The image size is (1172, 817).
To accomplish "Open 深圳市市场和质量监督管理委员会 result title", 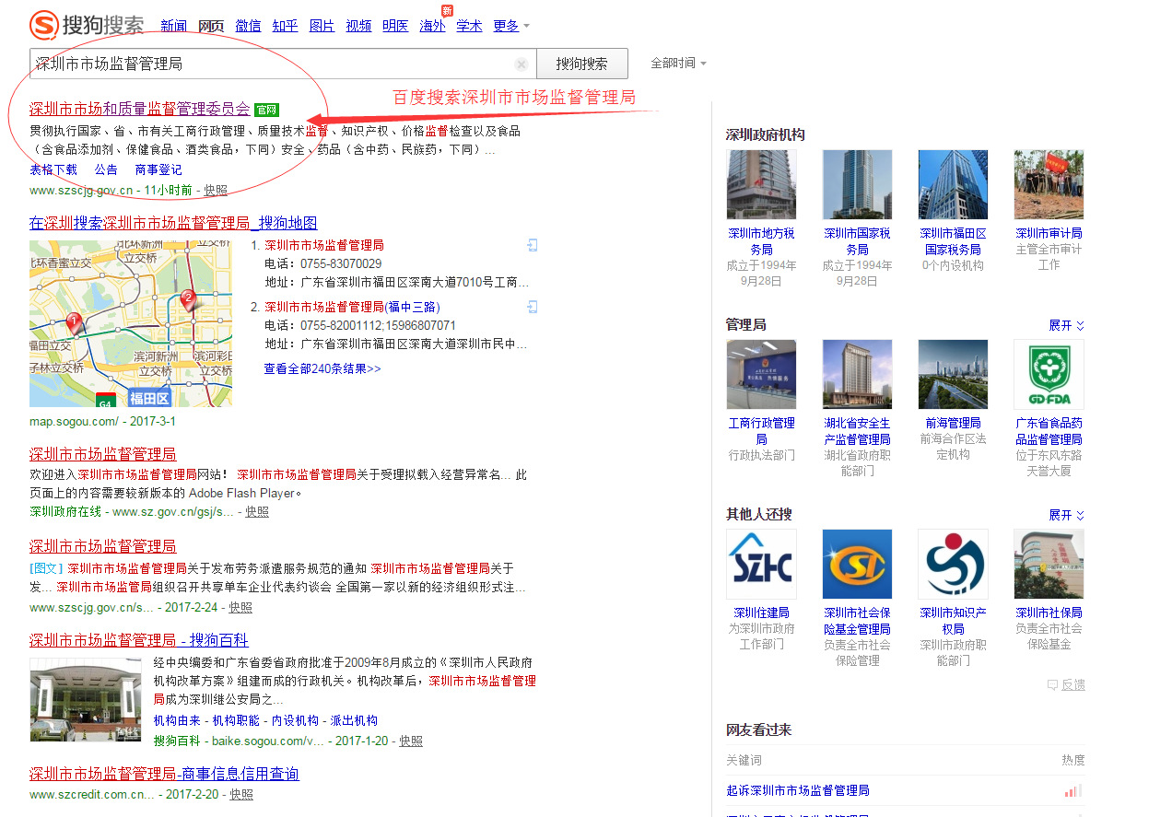I will pos(140,109).
